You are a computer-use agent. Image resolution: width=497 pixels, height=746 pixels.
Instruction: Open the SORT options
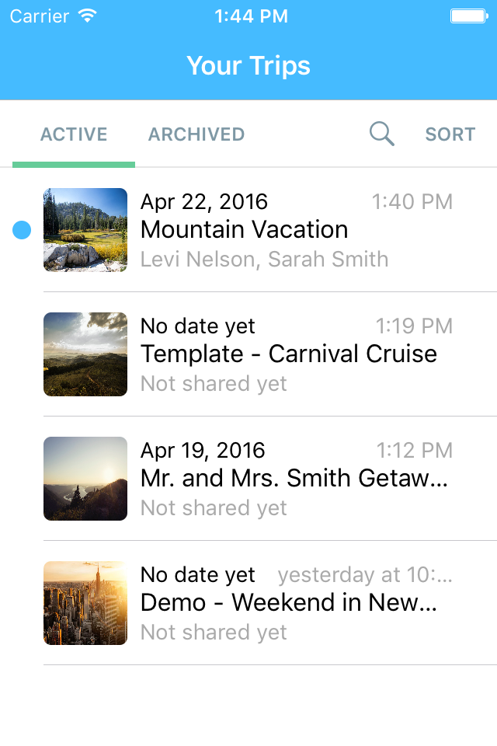coord(450,134)
